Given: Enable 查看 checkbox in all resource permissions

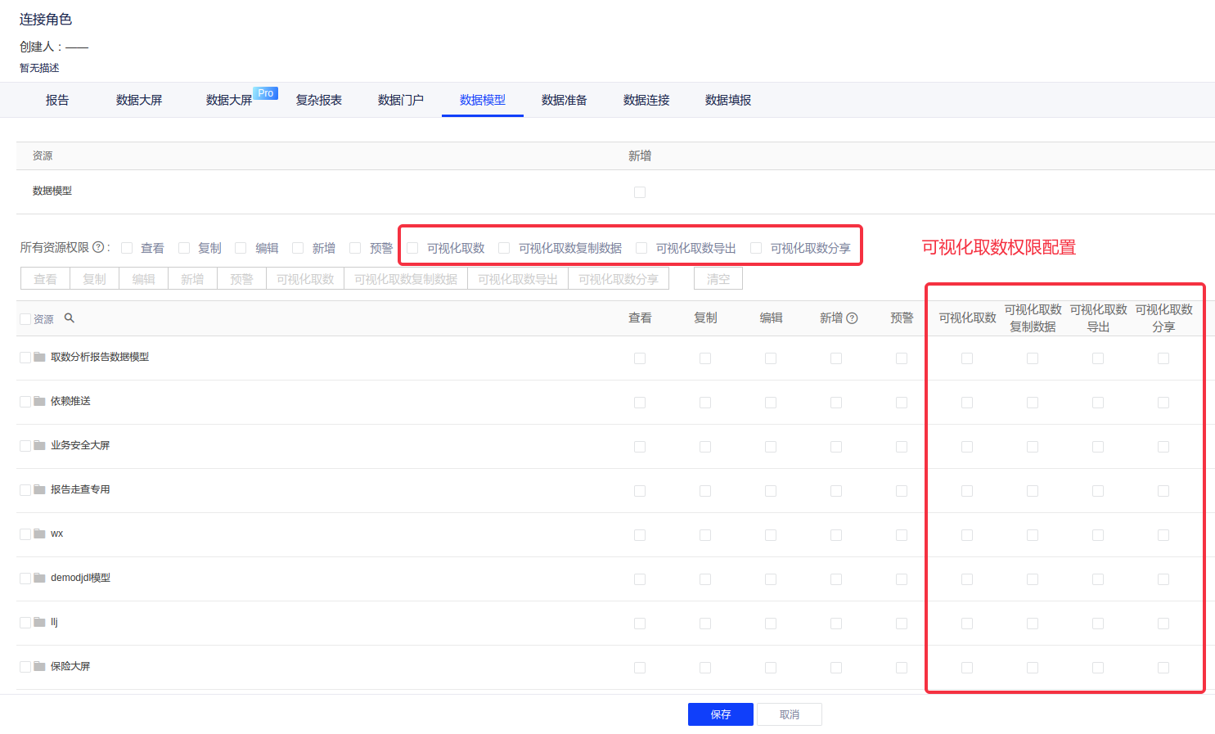Looking at the screenshot, I should click(x=127, y=248).
